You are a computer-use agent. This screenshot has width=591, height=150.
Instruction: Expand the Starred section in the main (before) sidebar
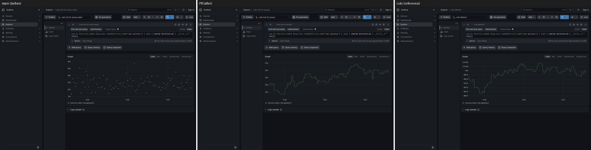[x=40, y=16]
